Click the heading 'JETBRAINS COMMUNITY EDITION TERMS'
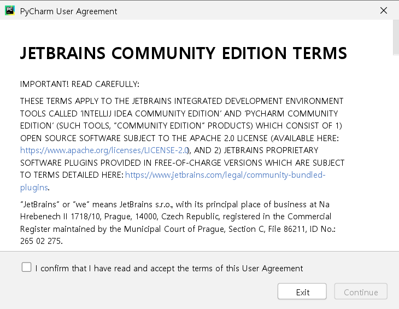Viewport: 399px width, 309px height. [x=184, y=53]
